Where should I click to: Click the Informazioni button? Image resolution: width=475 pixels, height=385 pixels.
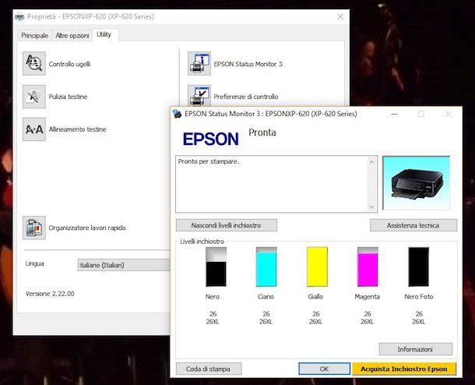click(415, 349)
